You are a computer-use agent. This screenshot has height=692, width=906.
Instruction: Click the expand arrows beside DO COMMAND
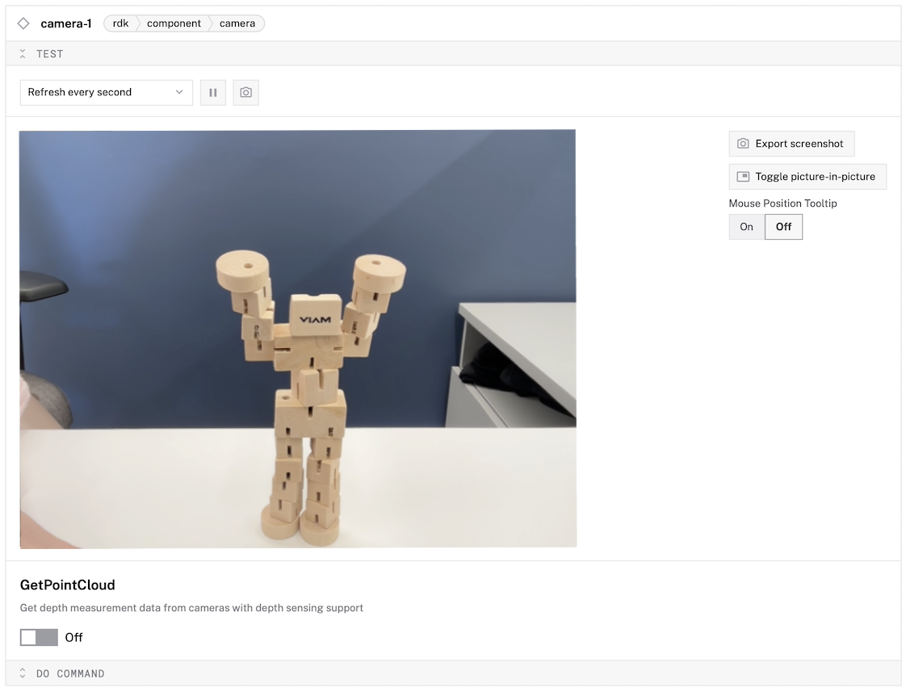pyautogui.click(x=22, y=673)
